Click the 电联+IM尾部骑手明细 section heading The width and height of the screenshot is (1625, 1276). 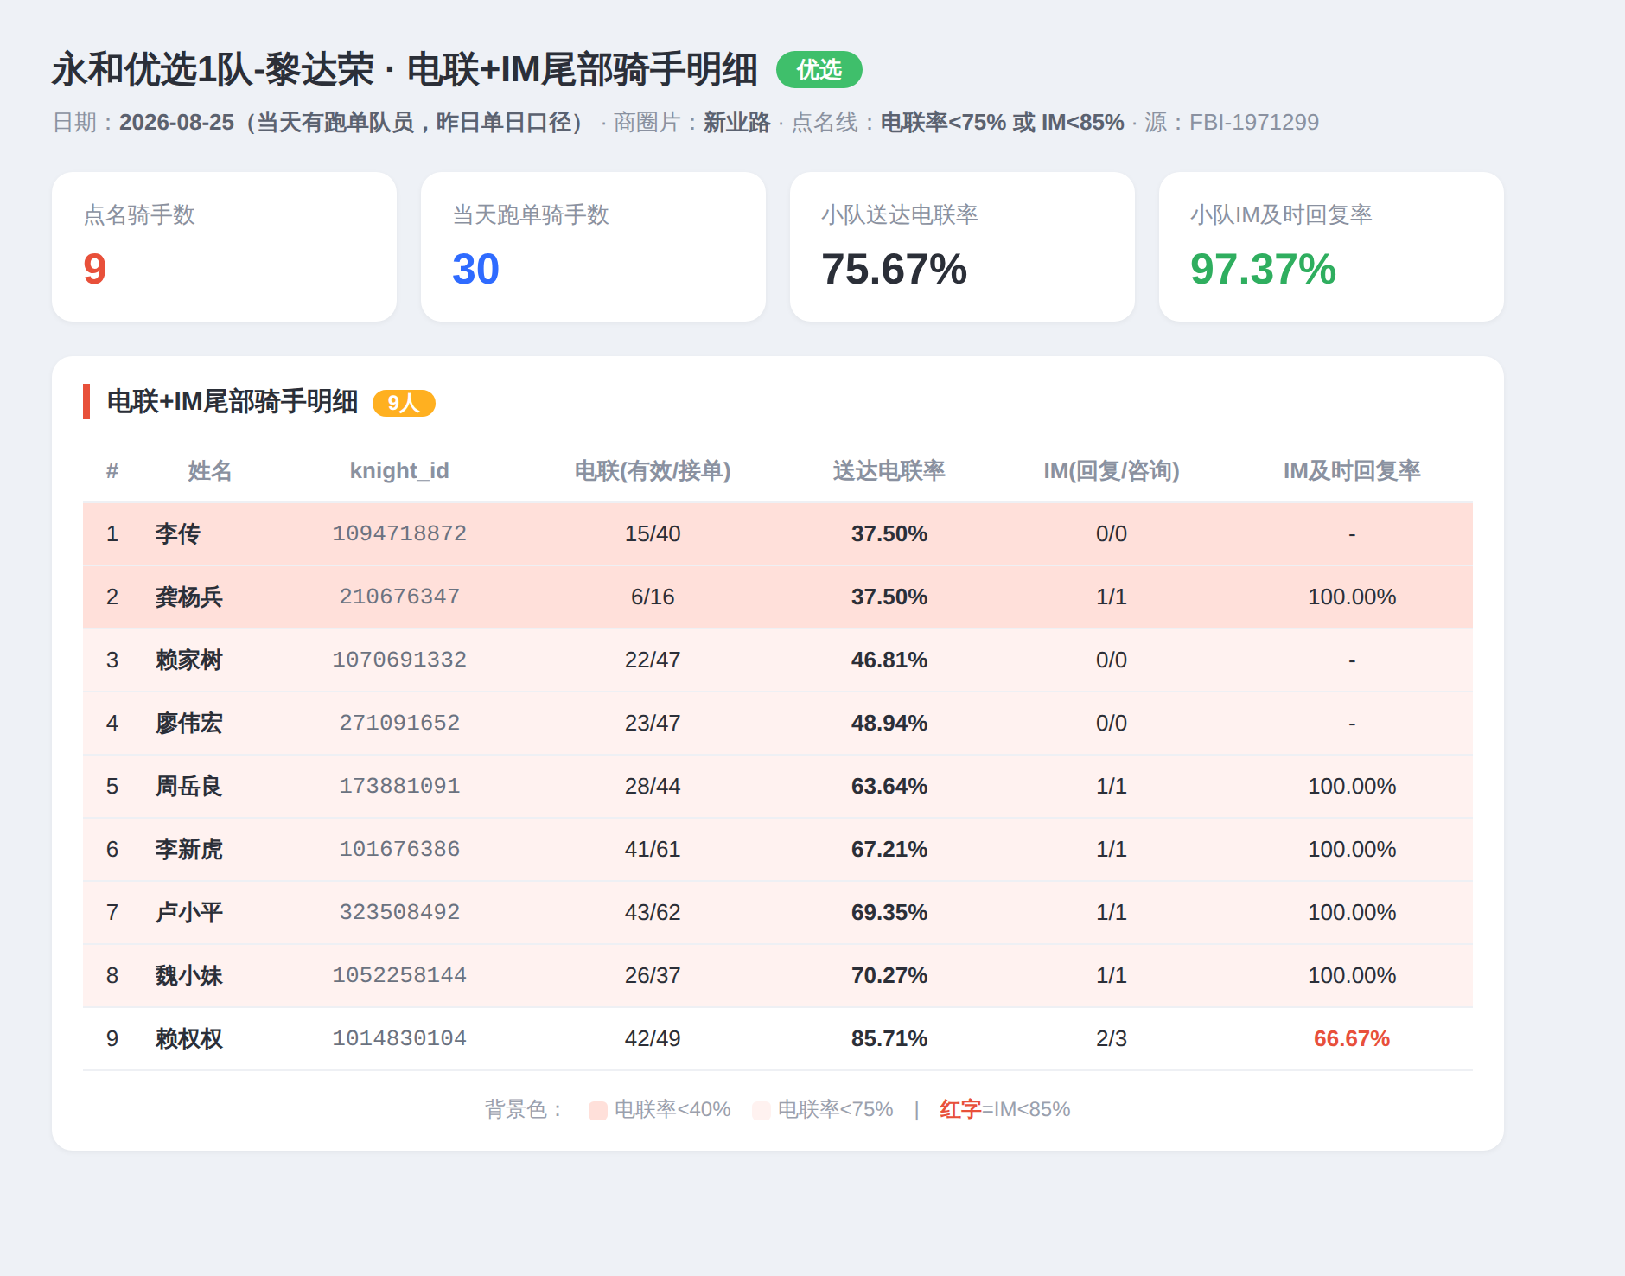pos(233,402)
